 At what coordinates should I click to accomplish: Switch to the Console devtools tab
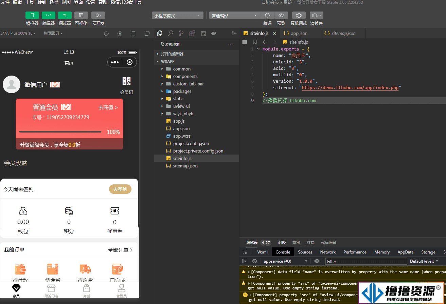(x=283, y=252)
